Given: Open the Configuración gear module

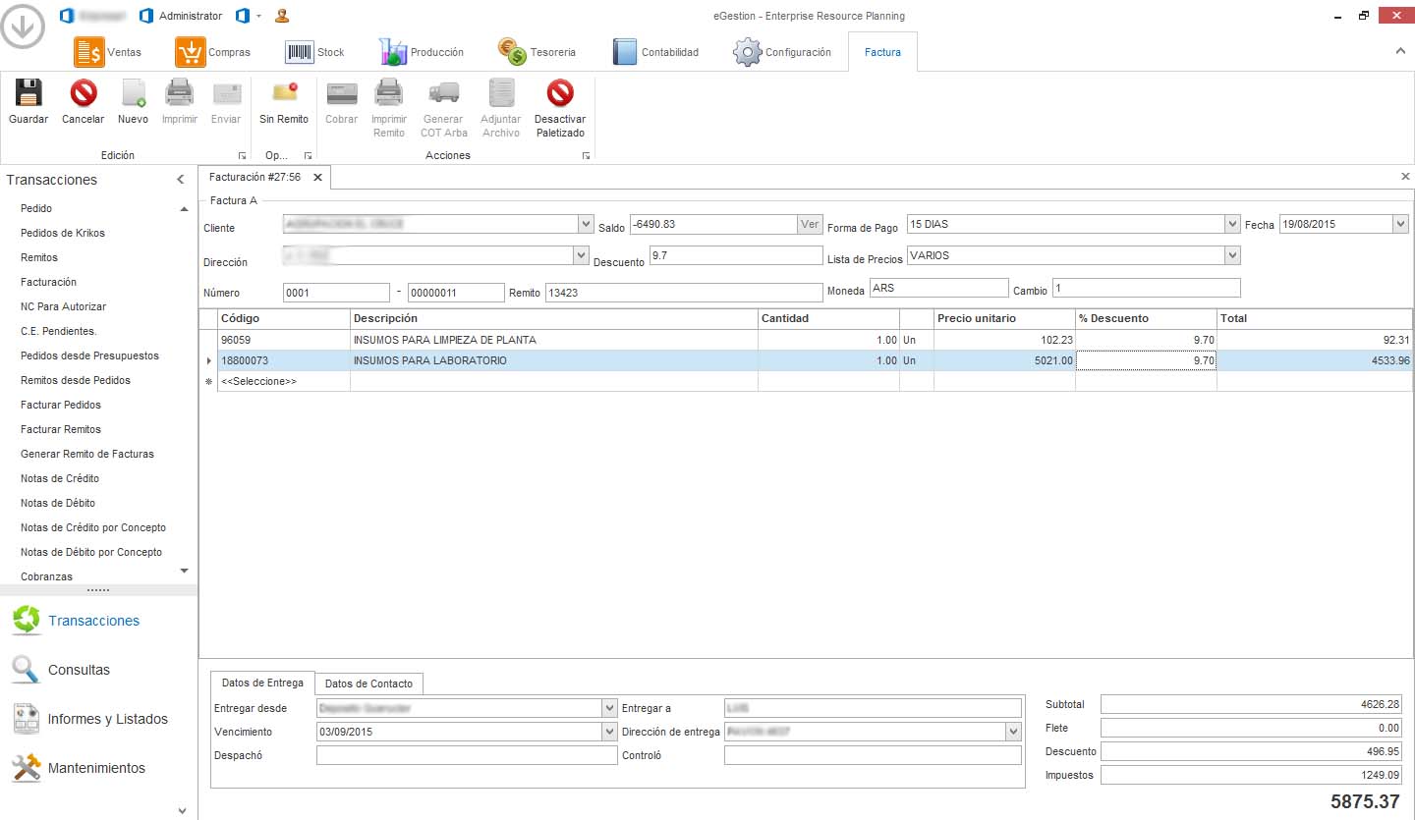Looking at the screenshot, I should point(782,52).
